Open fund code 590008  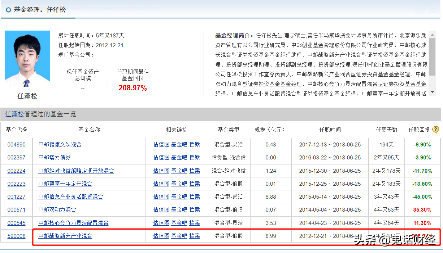point(17,236)
